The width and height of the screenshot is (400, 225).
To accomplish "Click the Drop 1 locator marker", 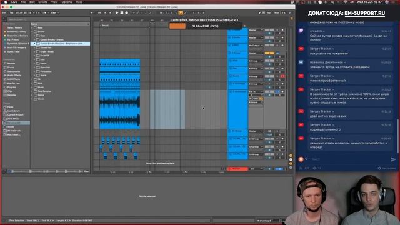I will click(x=105, y=26).
